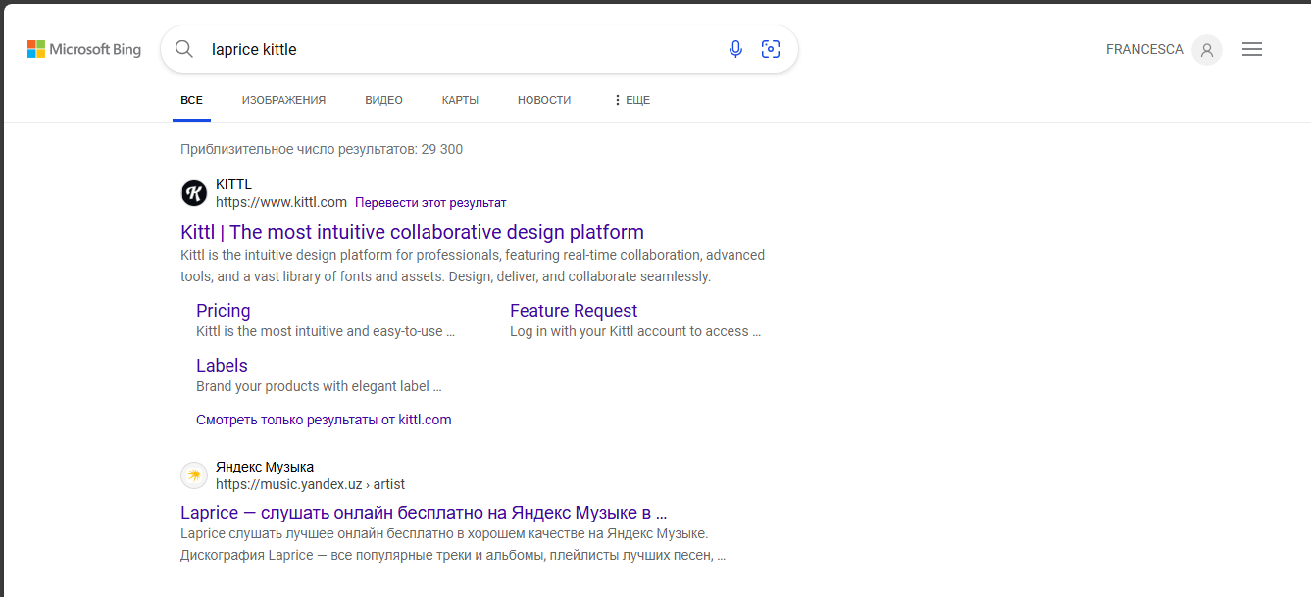Click the Francesca profile avatar icon
This screenshot has height=597, width=1311.
(1206, 50)
